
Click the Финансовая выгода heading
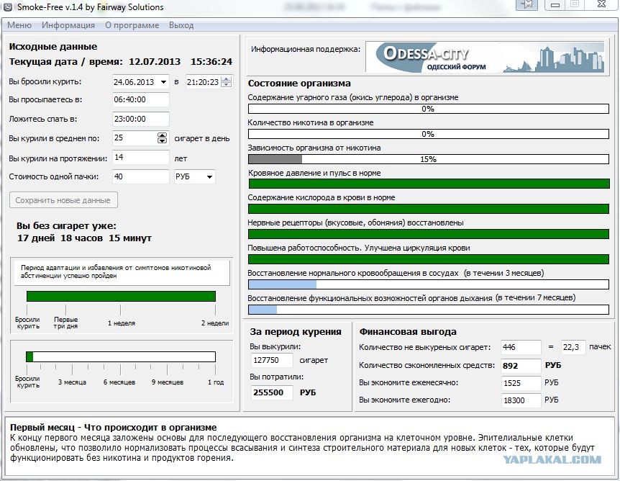tap(408, 332)
